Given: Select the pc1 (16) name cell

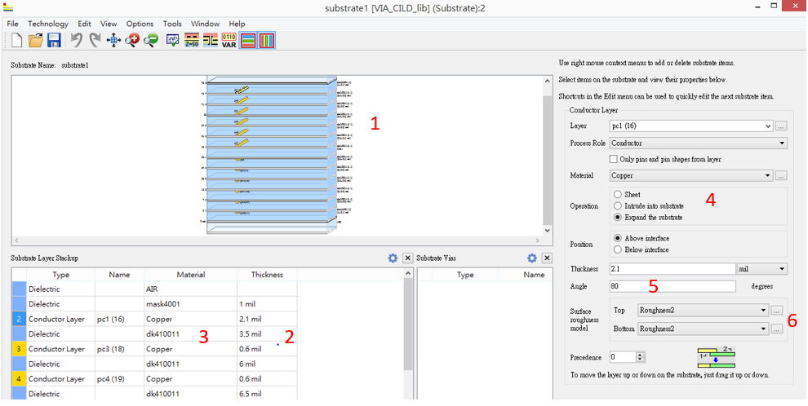Looking at the screenshot, I should pyautogui.click(x=119, y=319).
